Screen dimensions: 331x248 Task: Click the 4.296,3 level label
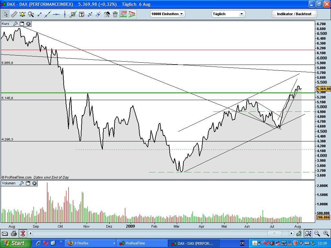tap(7, 139)
